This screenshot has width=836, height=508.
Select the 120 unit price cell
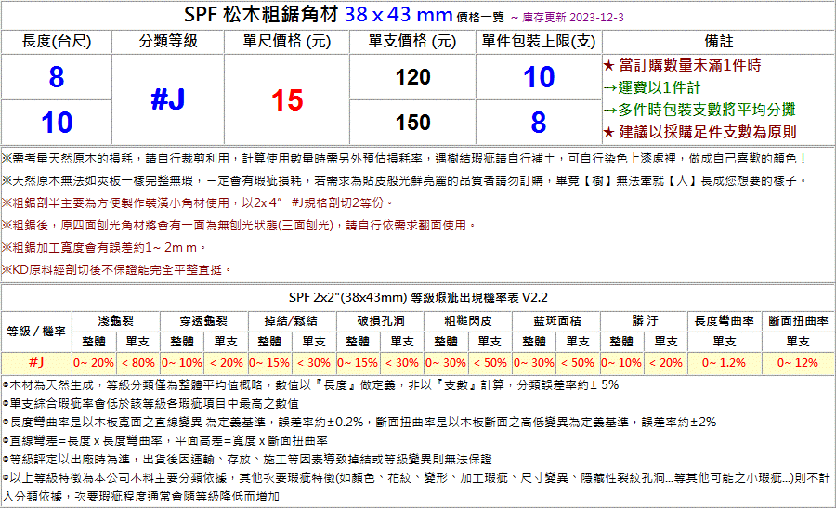click(x=412, y=77)
